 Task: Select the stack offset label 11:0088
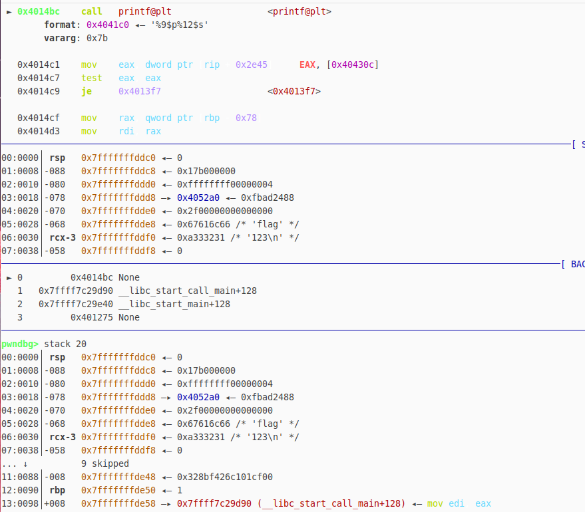click(x=20, y=477)
